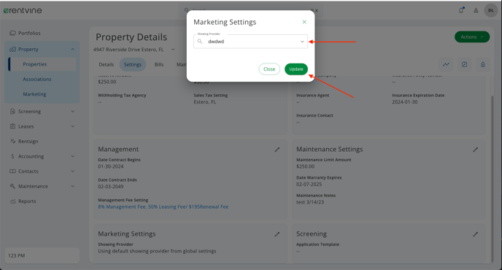Open the trend chart icon button
The image size is (502, 270).
[446, 64]
